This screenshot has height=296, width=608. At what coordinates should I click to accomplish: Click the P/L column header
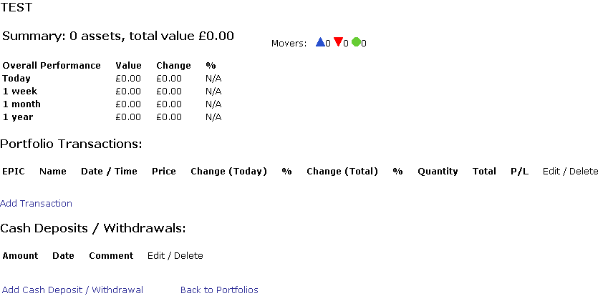pos(519,172)
